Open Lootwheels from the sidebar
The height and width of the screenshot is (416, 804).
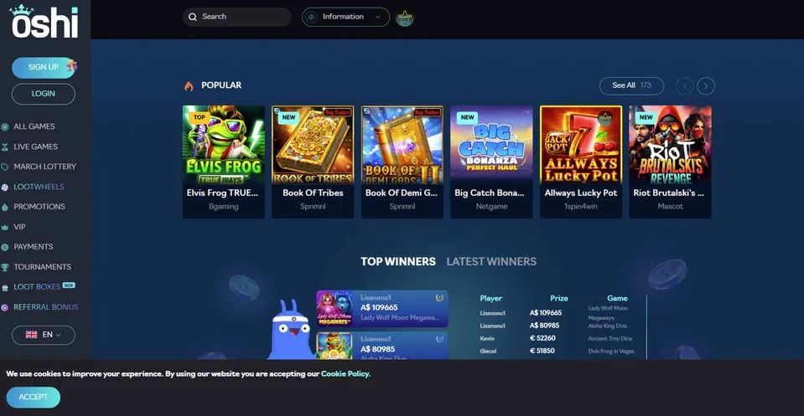pos(39,187)
